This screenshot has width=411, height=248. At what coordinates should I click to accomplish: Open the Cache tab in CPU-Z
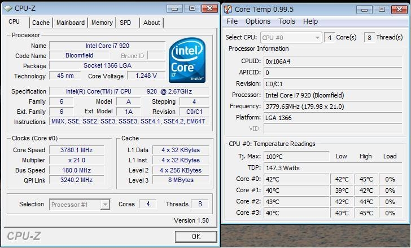[41, 23]
